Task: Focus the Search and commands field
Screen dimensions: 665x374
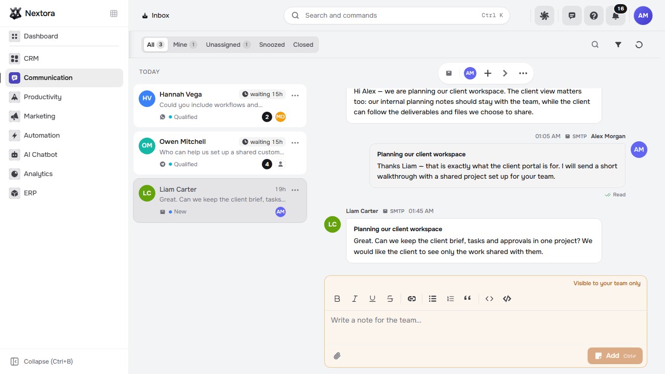Action: point(397,16)
